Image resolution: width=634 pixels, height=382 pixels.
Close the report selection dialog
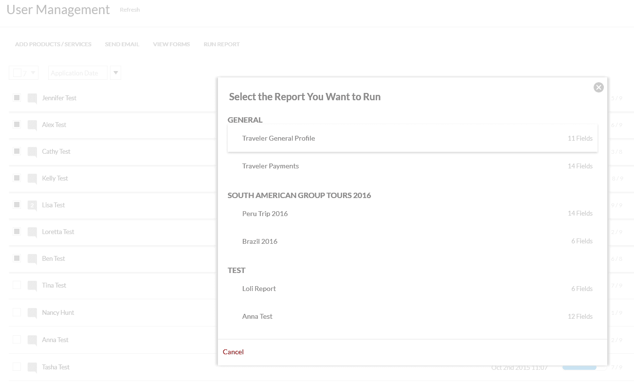tap(598, 87)
